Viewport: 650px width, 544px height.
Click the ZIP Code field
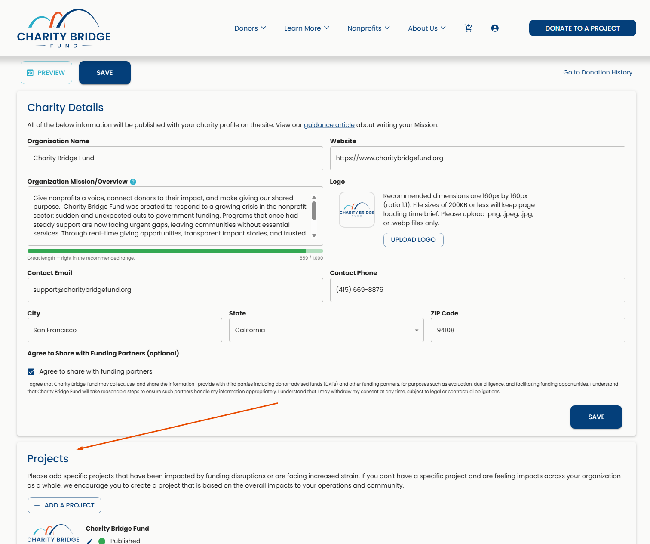click(x=528, y=330)
